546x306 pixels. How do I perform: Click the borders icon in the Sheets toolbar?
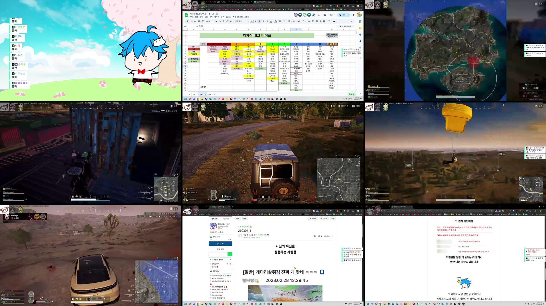[x=279, y=21]
